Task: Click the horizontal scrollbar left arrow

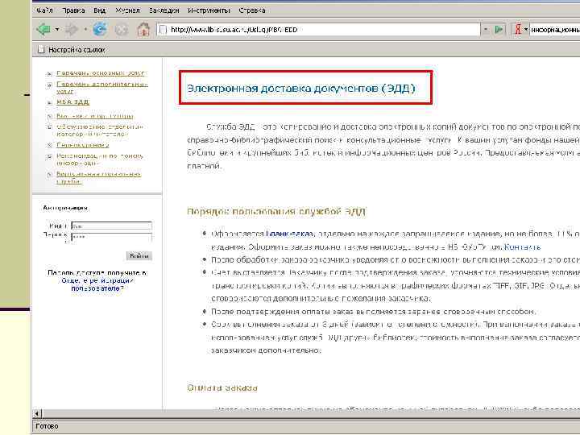Action: (37, 413)
